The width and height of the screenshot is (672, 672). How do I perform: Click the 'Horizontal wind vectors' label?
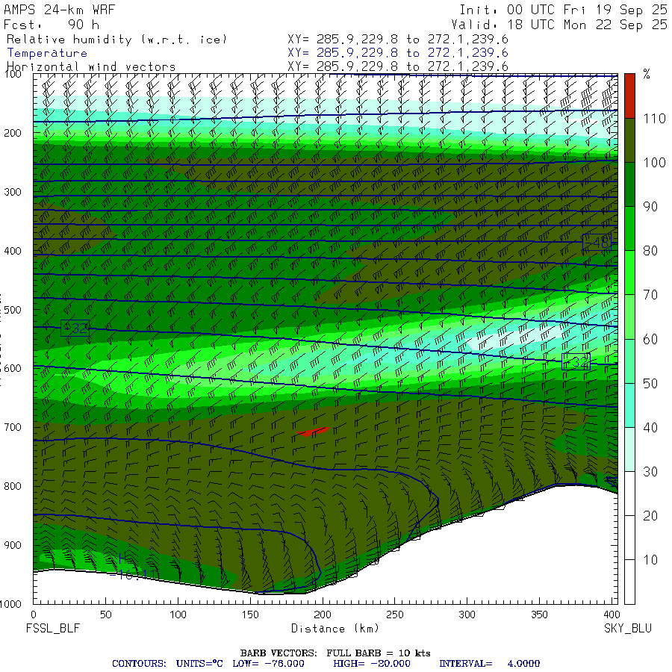(x=91, y=67)
